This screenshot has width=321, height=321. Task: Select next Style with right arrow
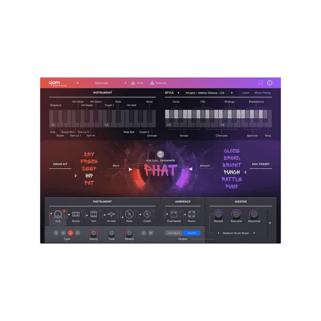pos(232,93)
